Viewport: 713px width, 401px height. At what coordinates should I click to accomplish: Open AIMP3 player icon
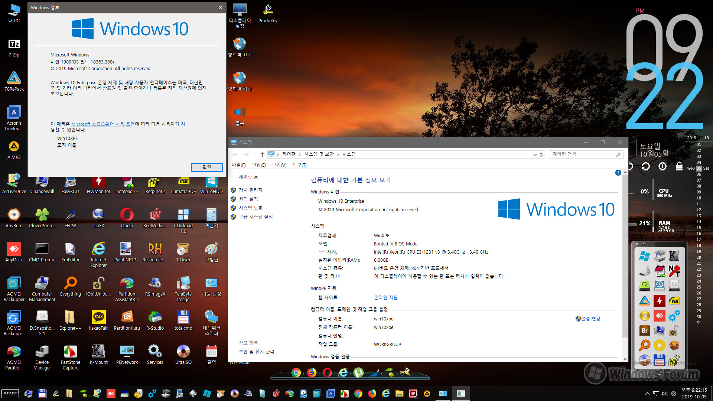coord(14,150)
